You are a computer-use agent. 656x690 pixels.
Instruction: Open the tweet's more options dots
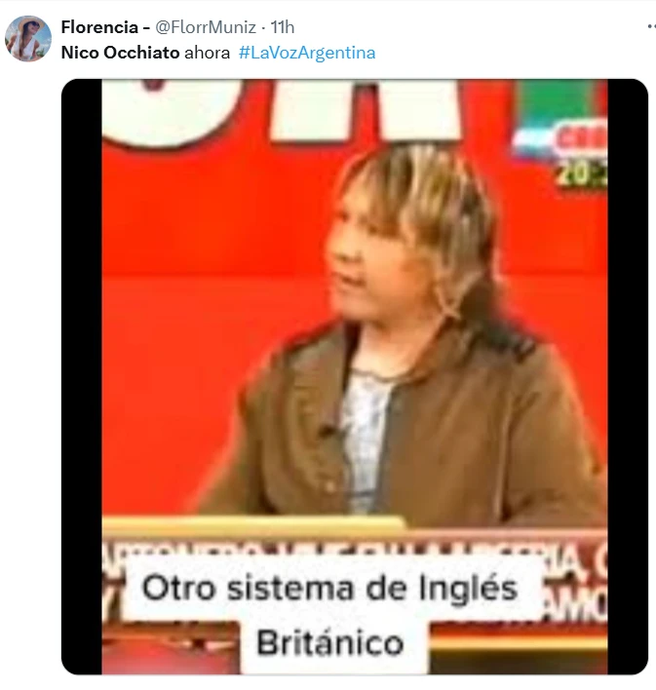(651, 27)
